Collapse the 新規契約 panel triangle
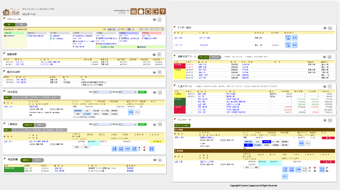This screenshot has width=340, height=190. (x=4, y=54)
